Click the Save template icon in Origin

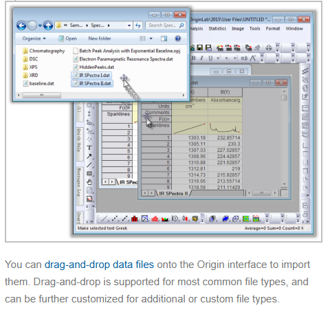[208, 47]
